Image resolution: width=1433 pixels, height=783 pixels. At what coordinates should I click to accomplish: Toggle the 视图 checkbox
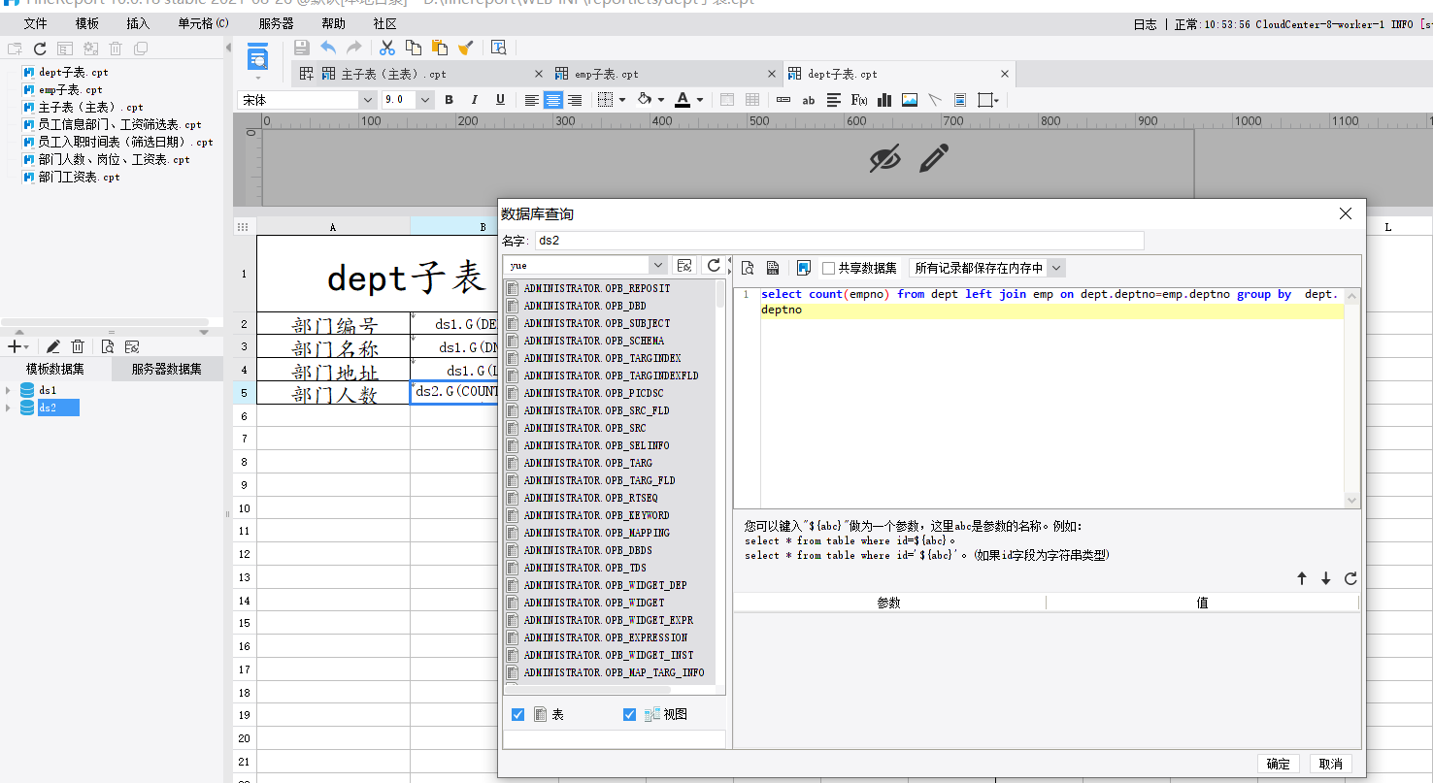point(629,714)
